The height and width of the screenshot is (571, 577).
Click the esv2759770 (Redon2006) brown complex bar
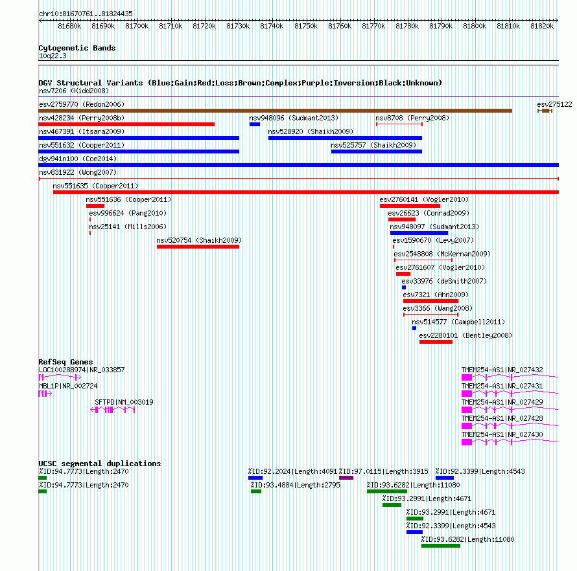point(276,111)
